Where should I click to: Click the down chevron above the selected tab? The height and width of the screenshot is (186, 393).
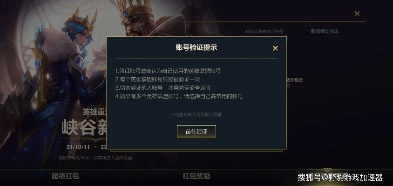327,170
